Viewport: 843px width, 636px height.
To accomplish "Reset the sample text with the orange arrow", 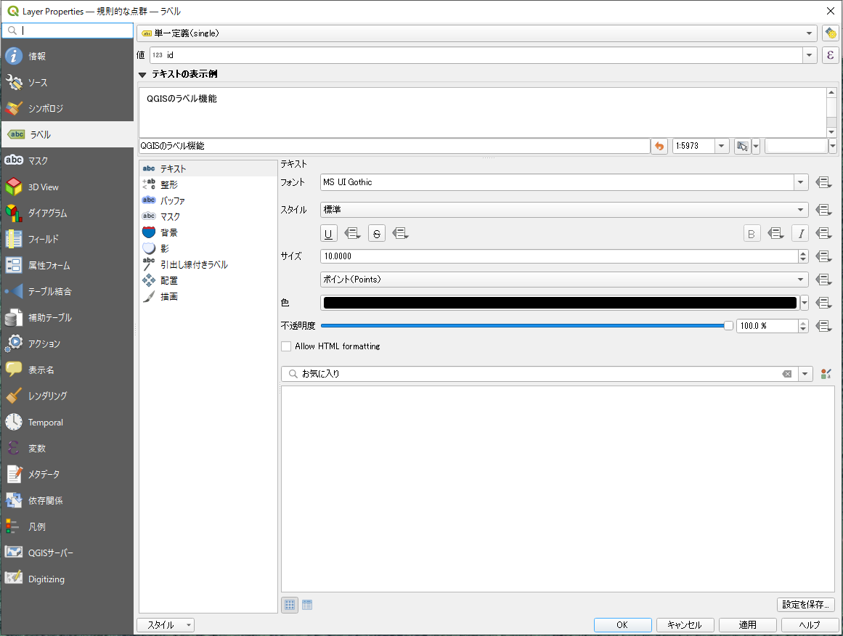I will pyautogui.click(x=659, y=146).
